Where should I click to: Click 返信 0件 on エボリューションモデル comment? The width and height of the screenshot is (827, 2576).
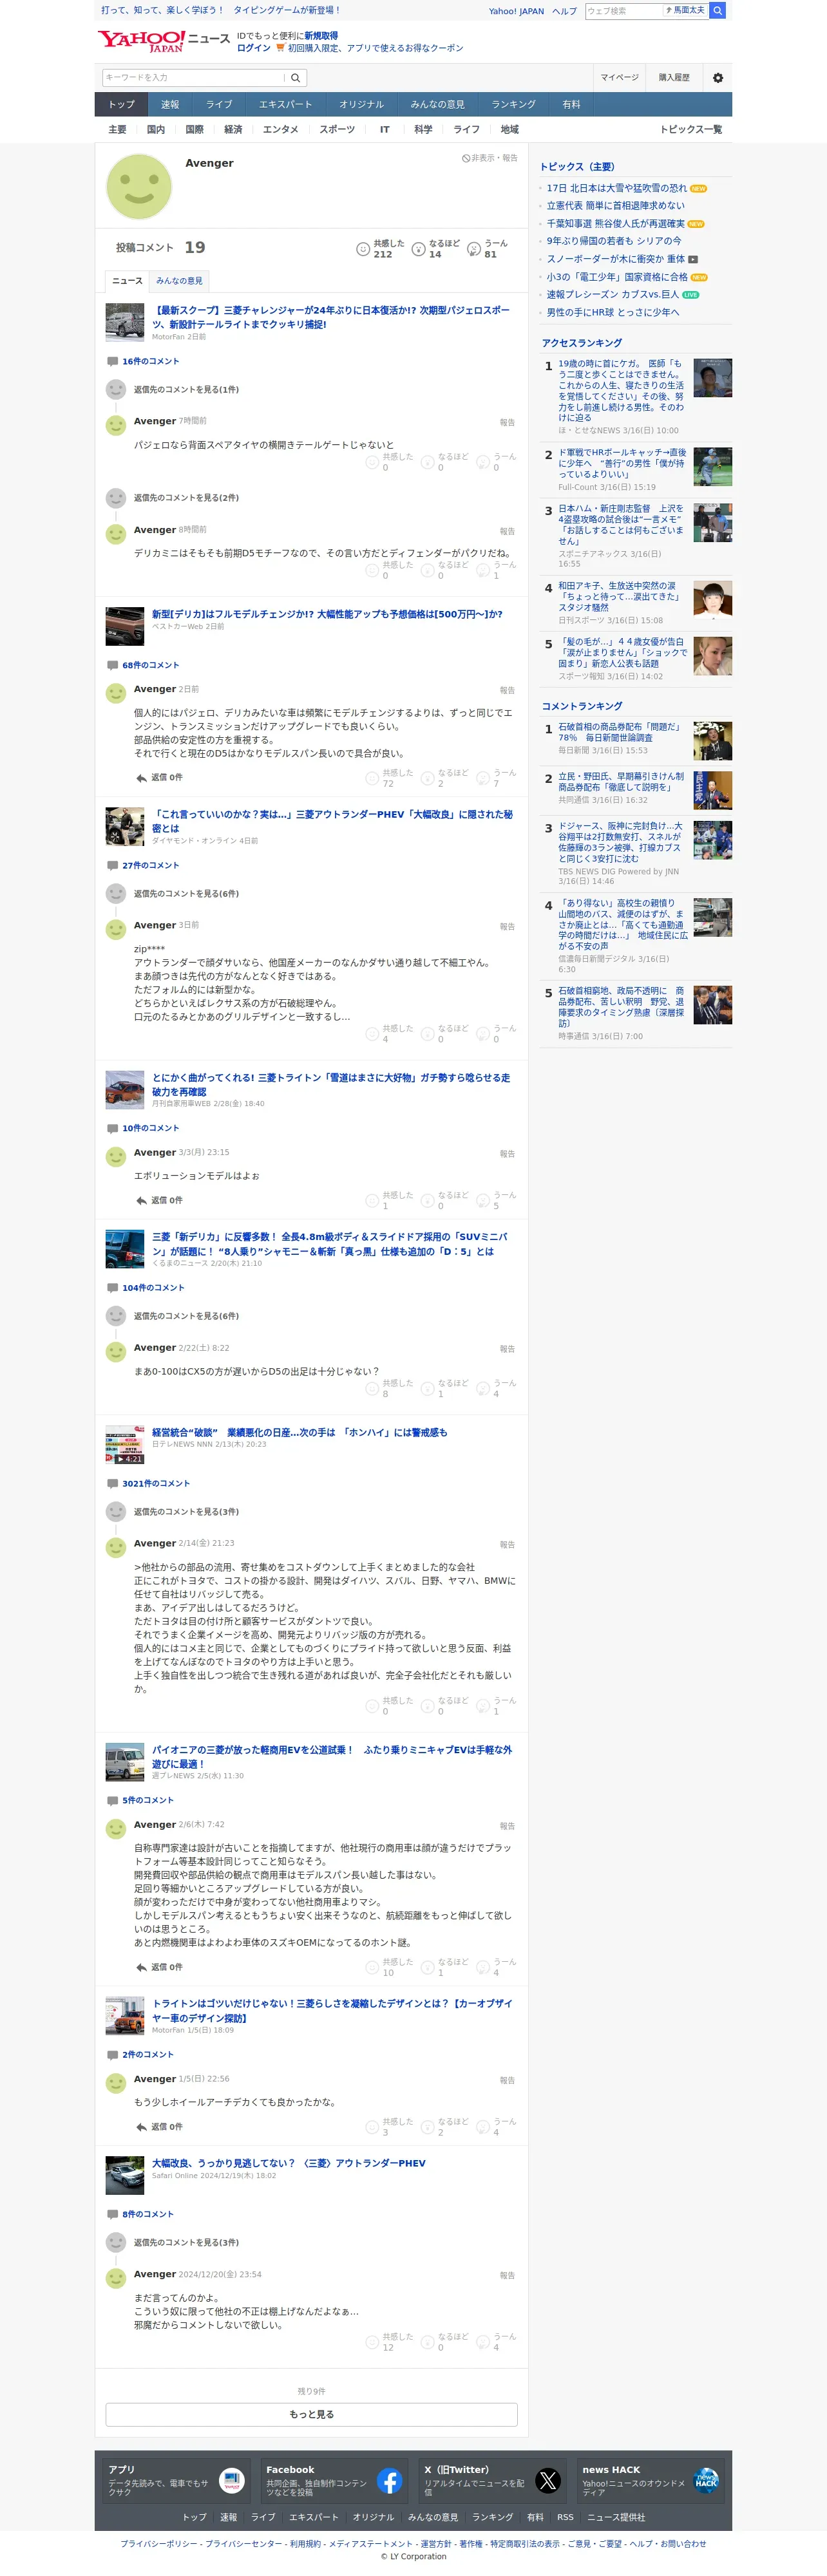click(166, 1201)
